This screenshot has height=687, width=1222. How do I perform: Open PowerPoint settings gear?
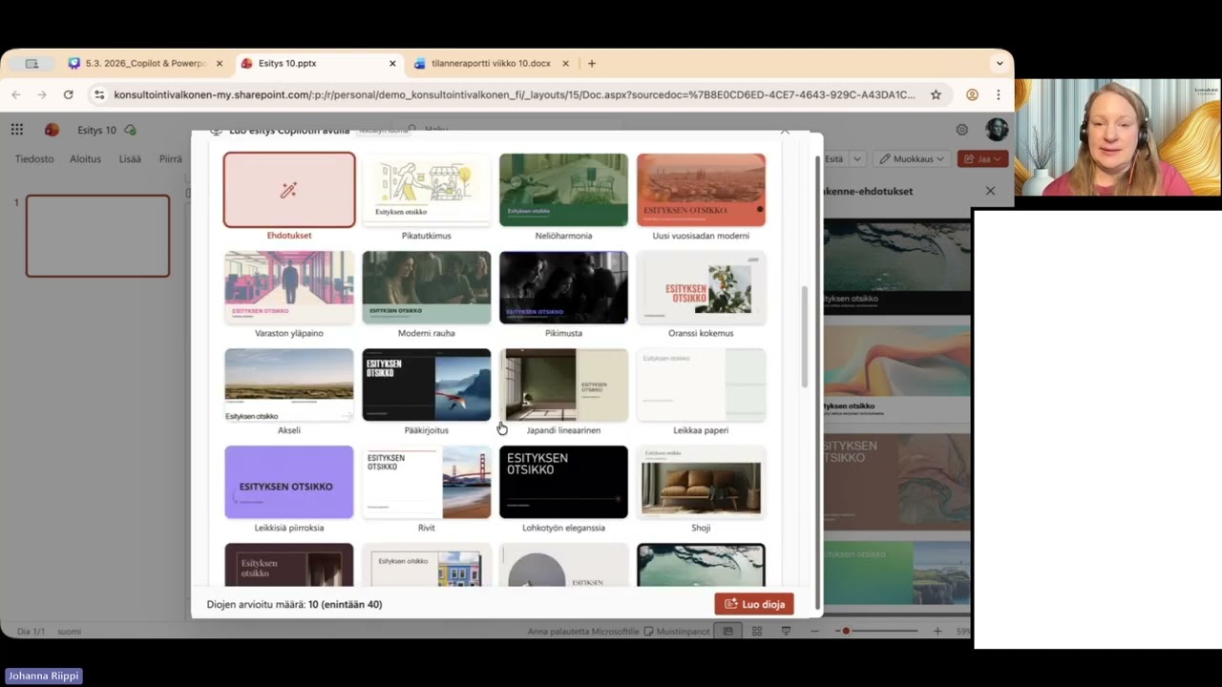tap(962, 130)
